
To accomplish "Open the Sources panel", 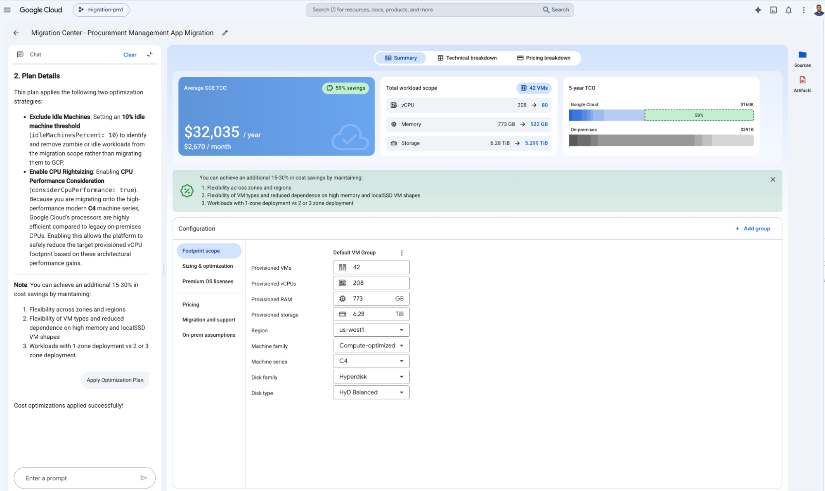I will [802, 59].
